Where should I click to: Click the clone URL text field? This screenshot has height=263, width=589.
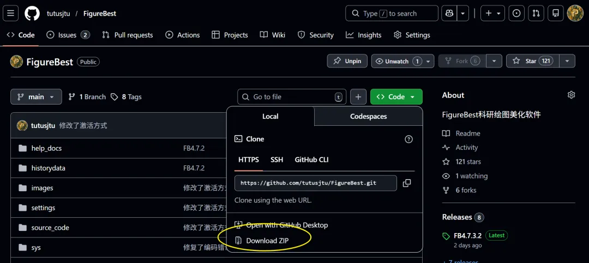click(x=316, y=183)
